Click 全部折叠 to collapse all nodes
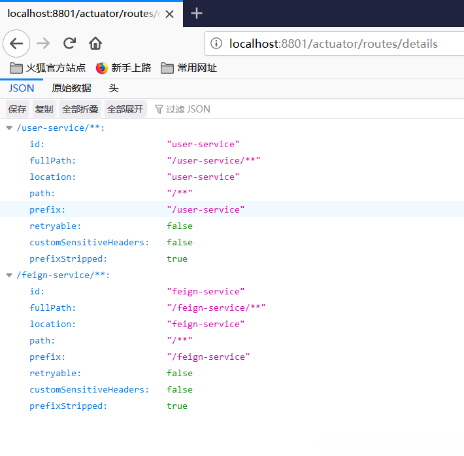Image resolution: width=464 pixels, height=456 pixels. tap(80, 109)
